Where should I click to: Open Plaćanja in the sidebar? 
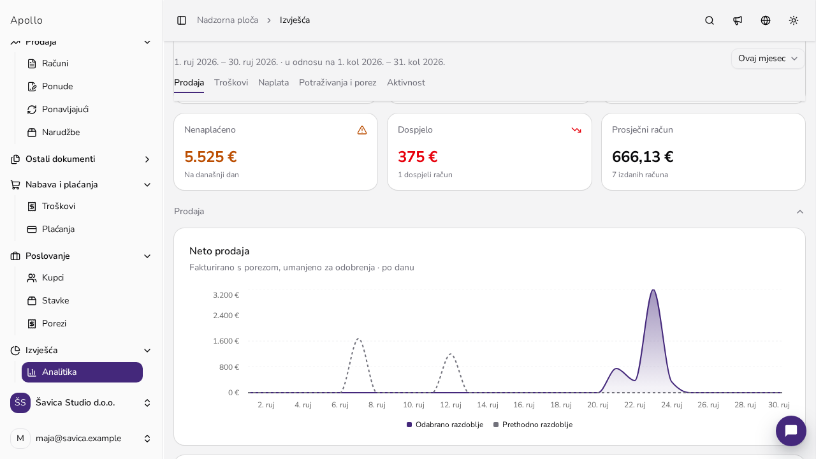coord(82,229)
